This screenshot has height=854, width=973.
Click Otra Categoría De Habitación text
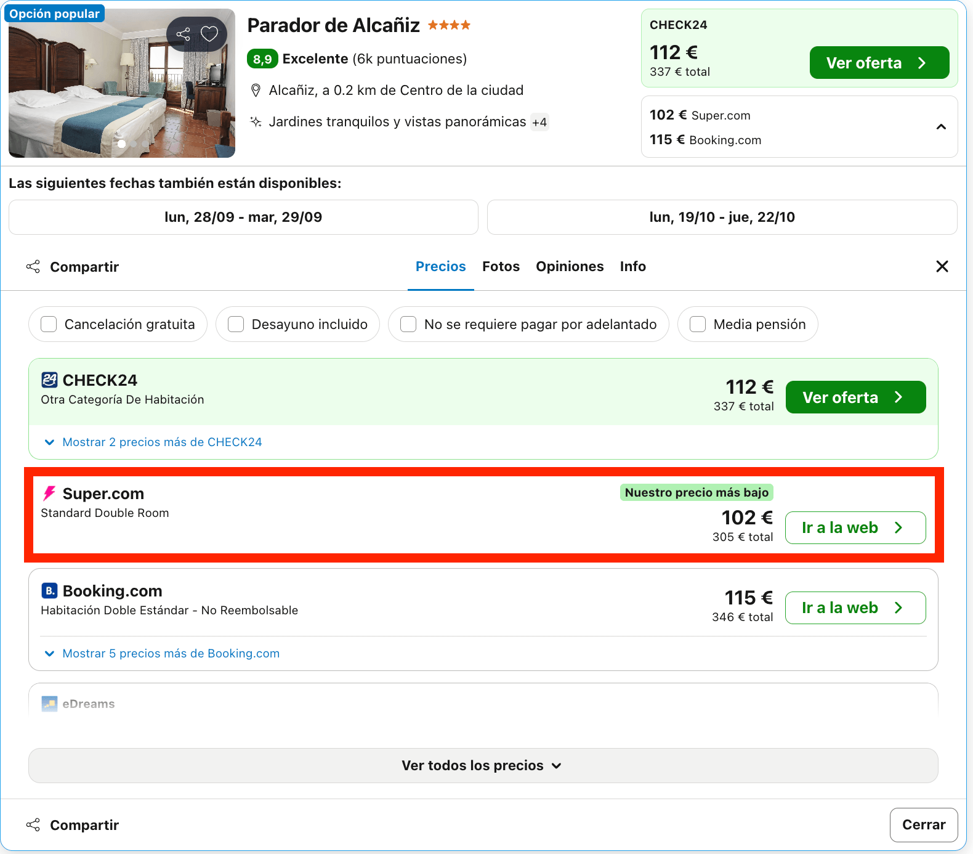pos(123,399)
